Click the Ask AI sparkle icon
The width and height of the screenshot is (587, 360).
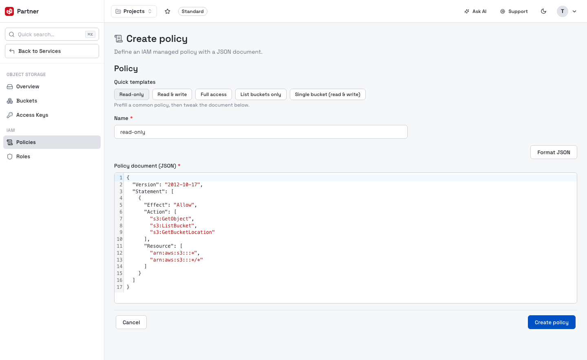467,11
